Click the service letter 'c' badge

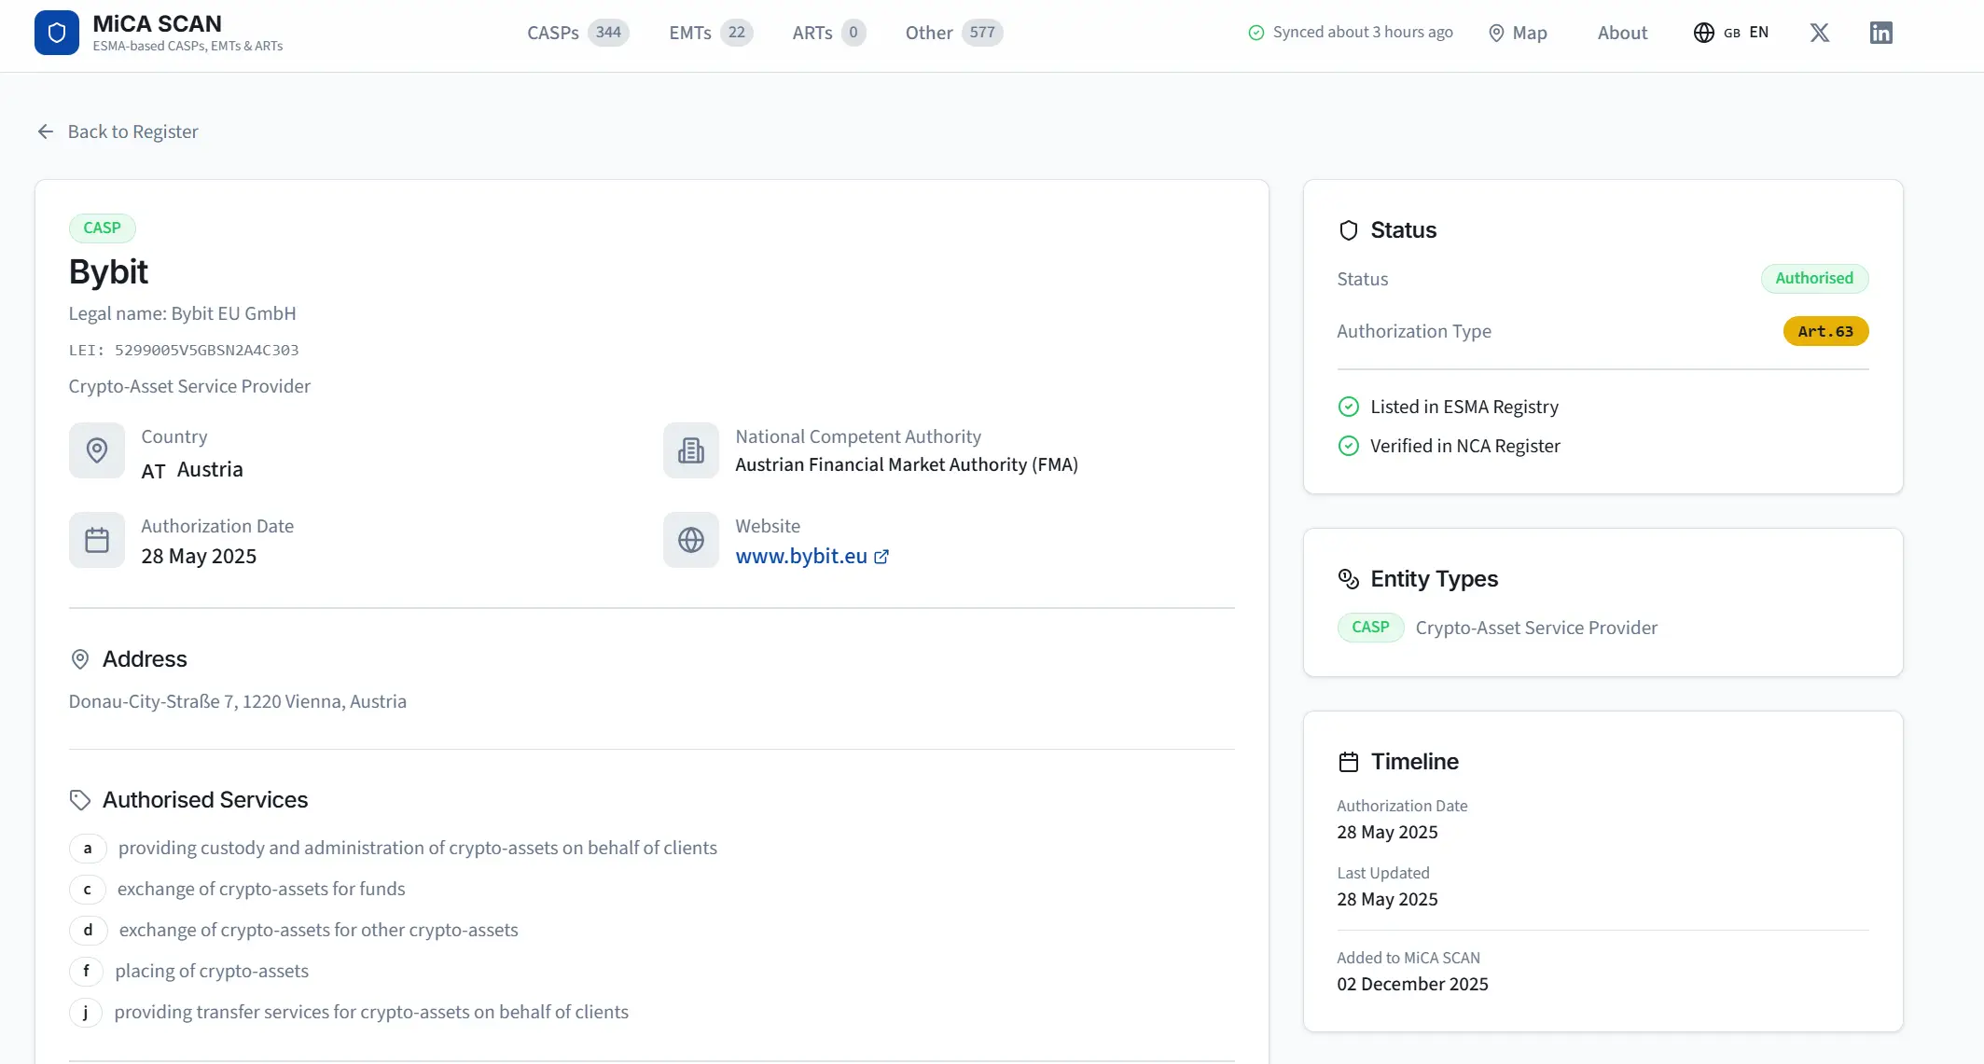coord(88,890)
